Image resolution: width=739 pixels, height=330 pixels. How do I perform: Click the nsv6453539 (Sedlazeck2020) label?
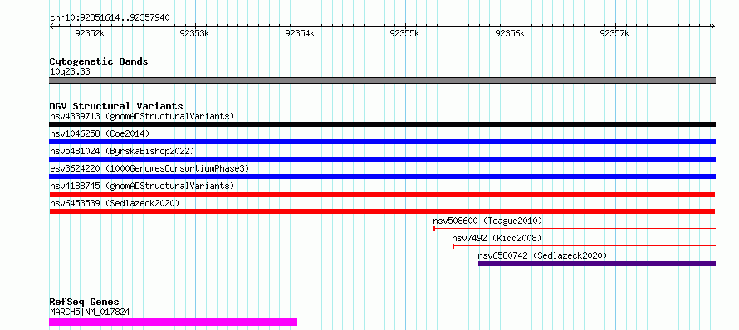tap(115, 203)
